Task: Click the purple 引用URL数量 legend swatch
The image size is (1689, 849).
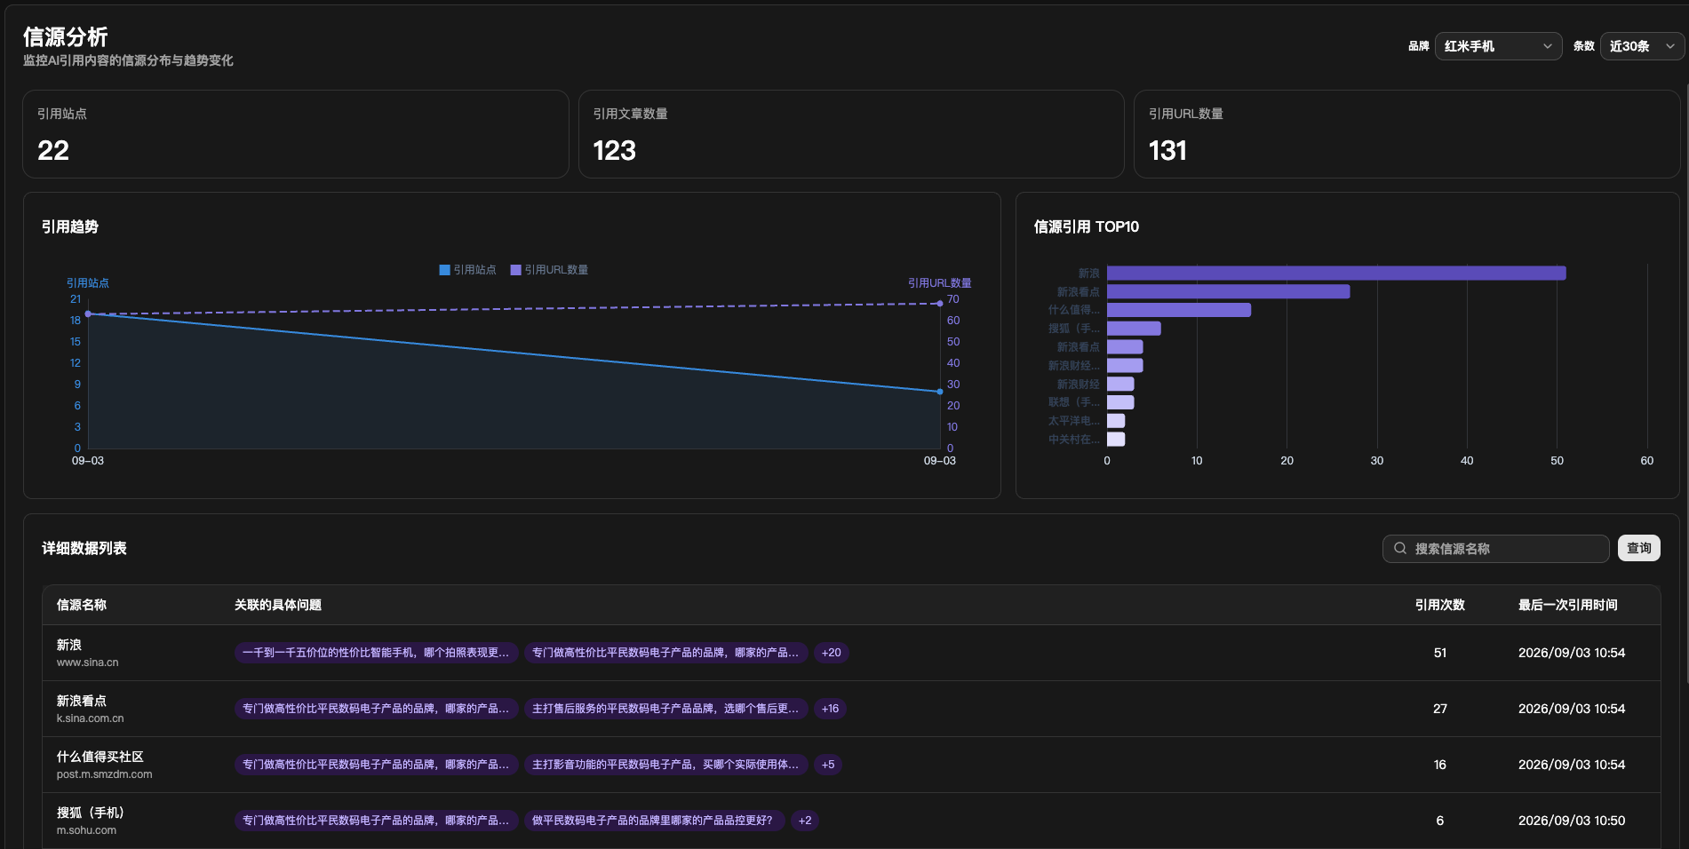Action: (515, 270)
